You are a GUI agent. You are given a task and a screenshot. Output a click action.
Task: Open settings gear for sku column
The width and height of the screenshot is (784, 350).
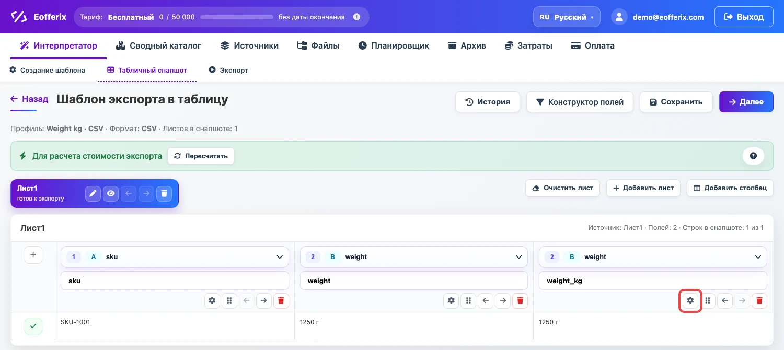(212, 300)
